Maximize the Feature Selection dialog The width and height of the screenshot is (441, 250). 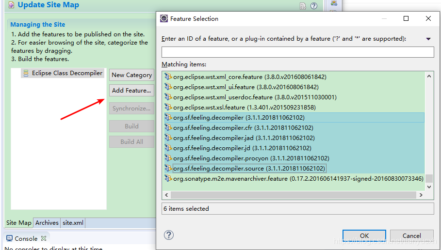click(406, 18)
